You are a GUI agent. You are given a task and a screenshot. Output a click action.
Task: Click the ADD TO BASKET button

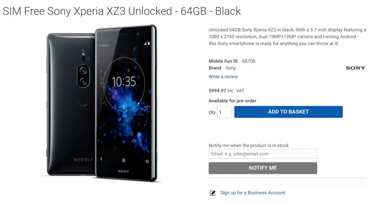[x=288, y=112]
